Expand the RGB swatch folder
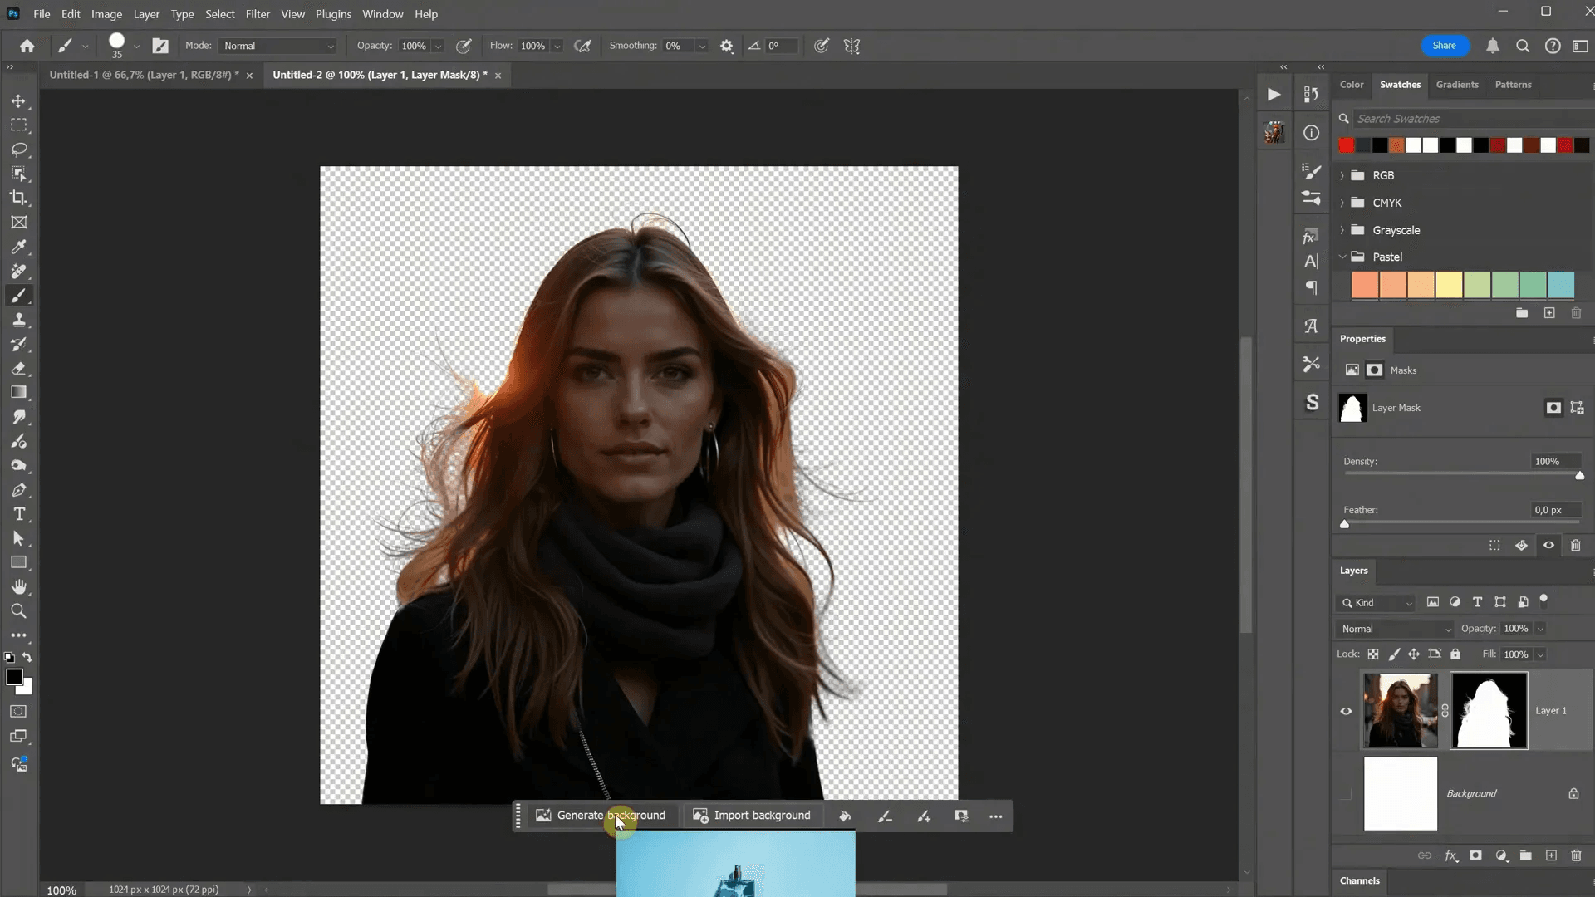 pos(1342,175)
